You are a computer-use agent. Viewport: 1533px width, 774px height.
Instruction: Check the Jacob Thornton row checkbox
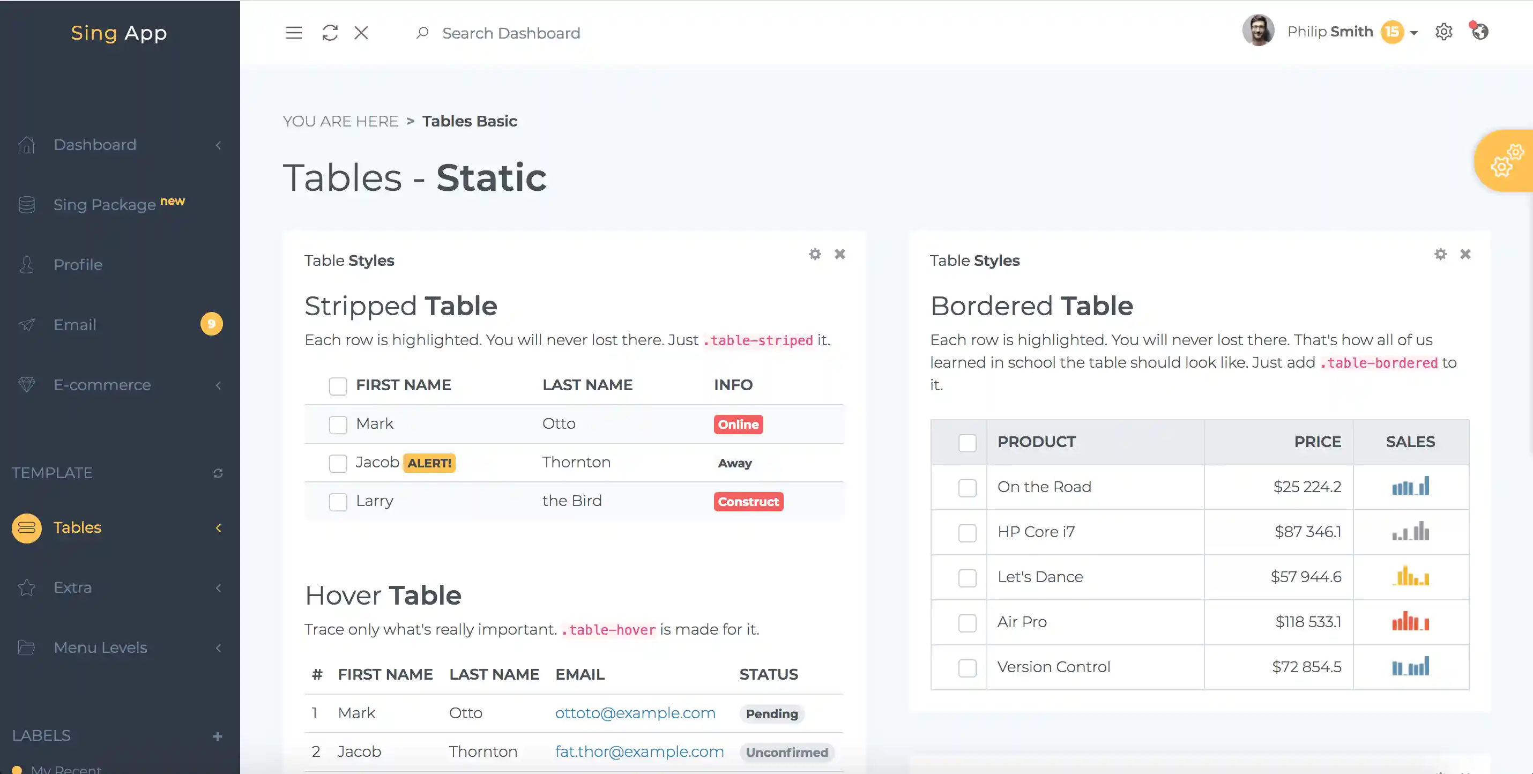point(338,464)
